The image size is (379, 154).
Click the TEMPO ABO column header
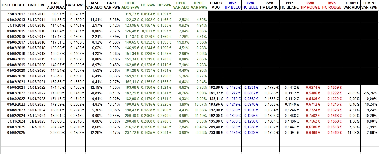[x=216, y=5]
